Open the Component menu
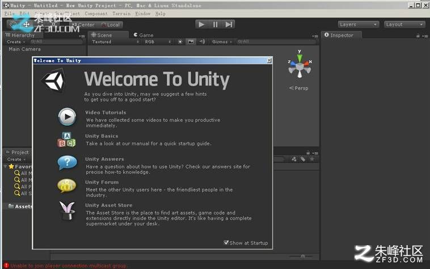The image size is (430, 269). 96,14
